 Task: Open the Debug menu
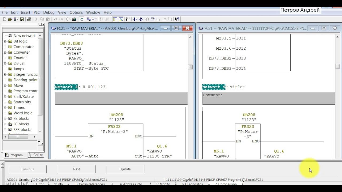click(49, 12)
